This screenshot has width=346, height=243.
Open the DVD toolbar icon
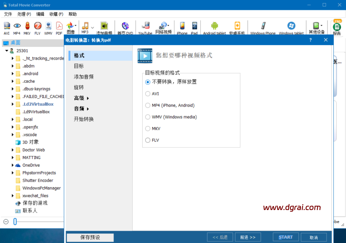[125, 27]
